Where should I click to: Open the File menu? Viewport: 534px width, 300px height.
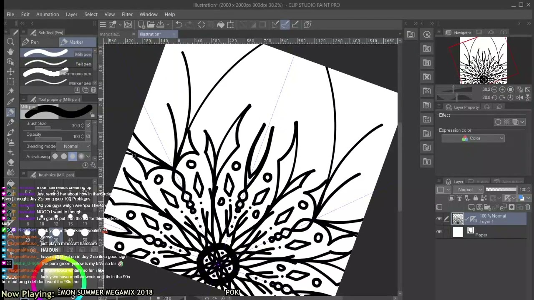[10, 14]
